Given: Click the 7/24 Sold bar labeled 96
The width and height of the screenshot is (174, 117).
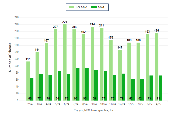Looking at the screenshot, I should (x=78, y=84).
